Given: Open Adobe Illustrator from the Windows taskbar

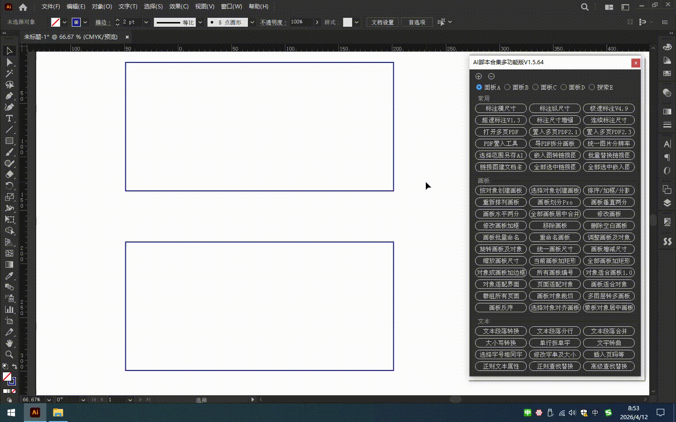Looking at the screenshot, I should coord(35,413).
